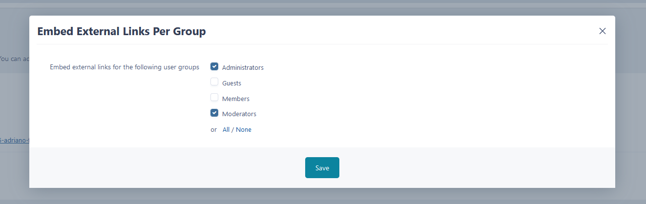The width and height of the screenshot is (646, 204).
Task: Click the Administrators label text
Action: (x=243, y=68)
